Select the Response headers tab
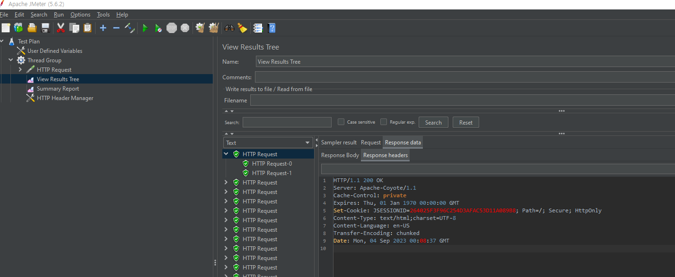The height and width of the screenshot is (277, 675). (386, 155)
